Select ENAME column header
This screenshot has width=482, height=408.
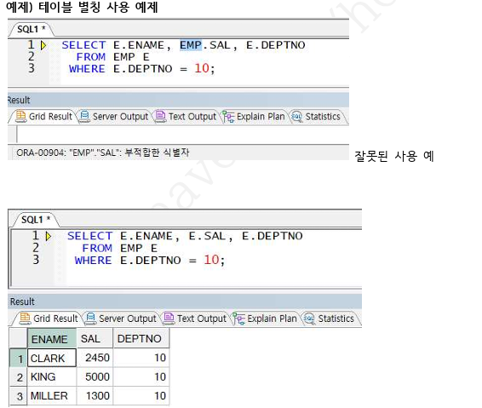(x=52, y=339)
